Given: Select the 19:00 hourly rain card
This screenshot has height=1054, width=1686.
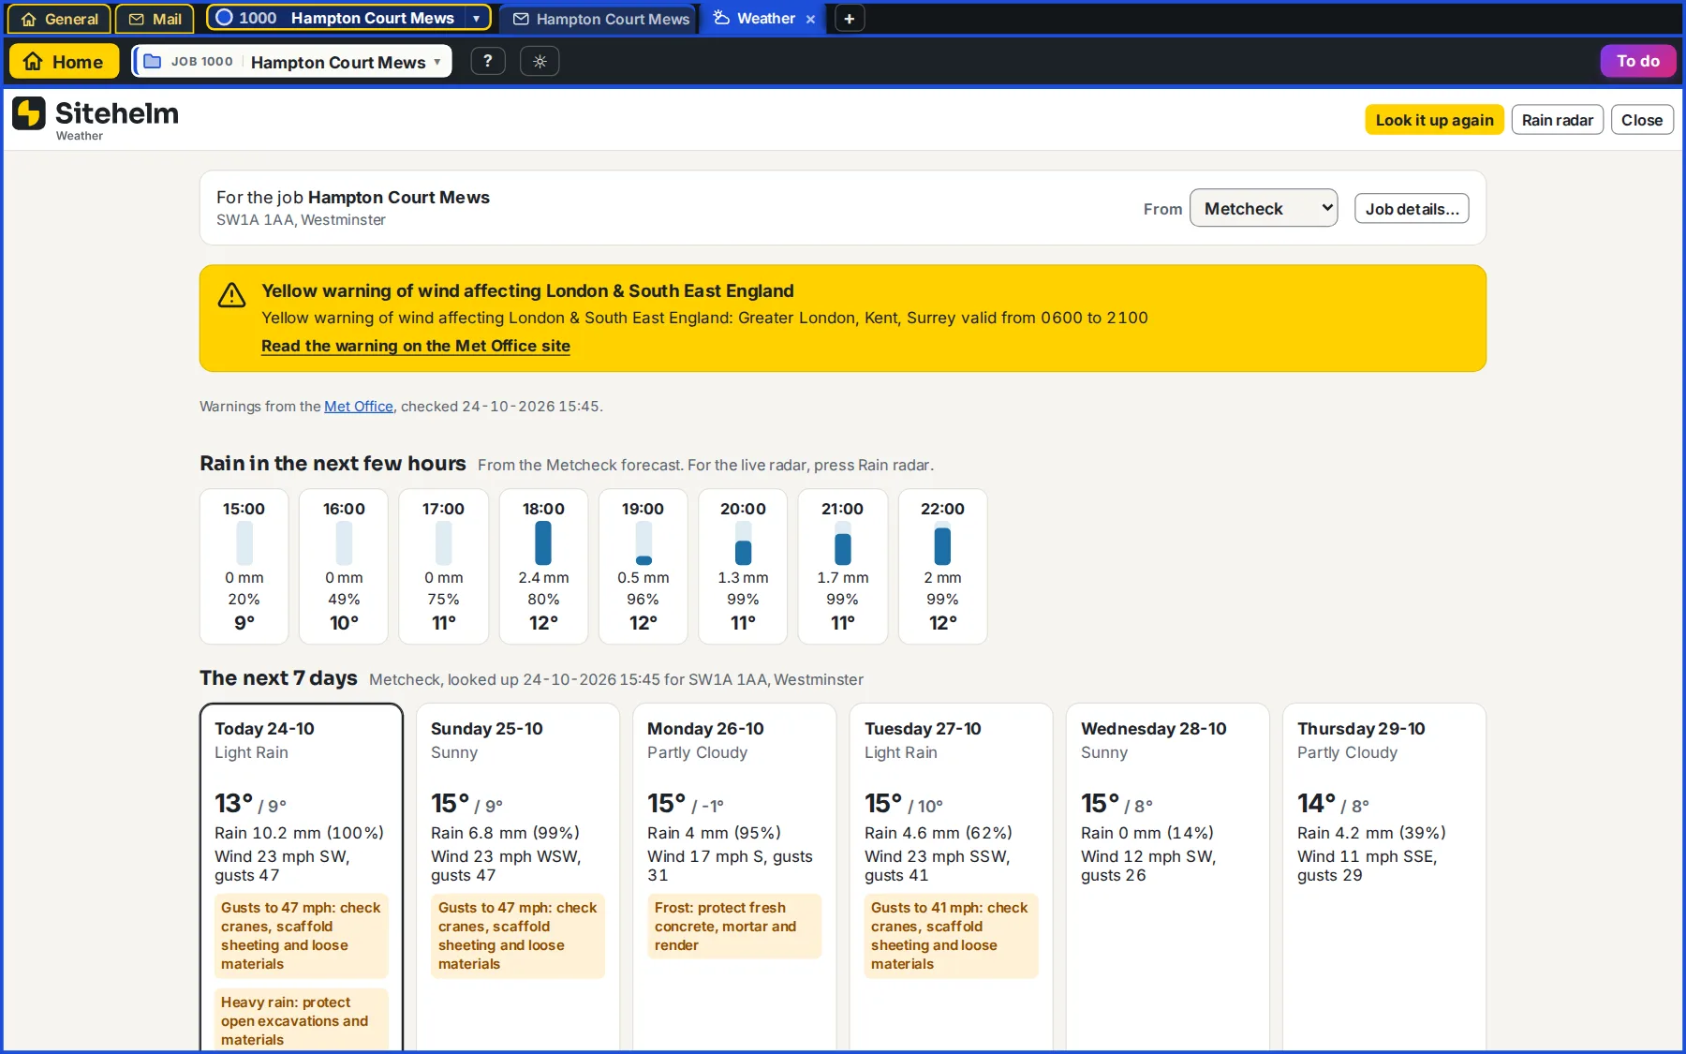Looking at the screenshot, I should click(x=643, y=567).
